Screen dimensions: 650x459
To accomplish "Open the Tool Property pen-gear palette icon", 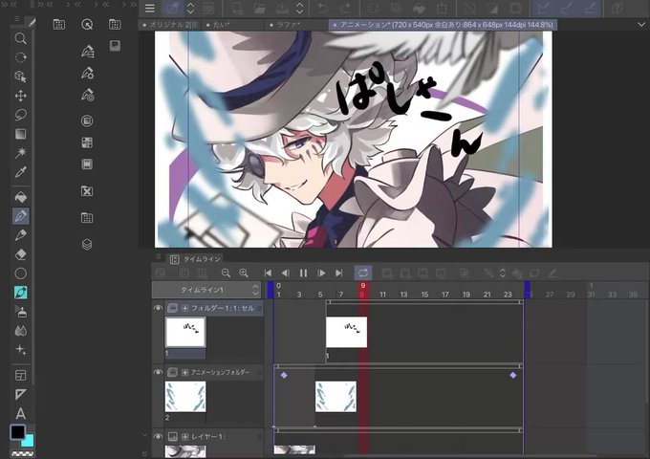I will click(87, 74).
